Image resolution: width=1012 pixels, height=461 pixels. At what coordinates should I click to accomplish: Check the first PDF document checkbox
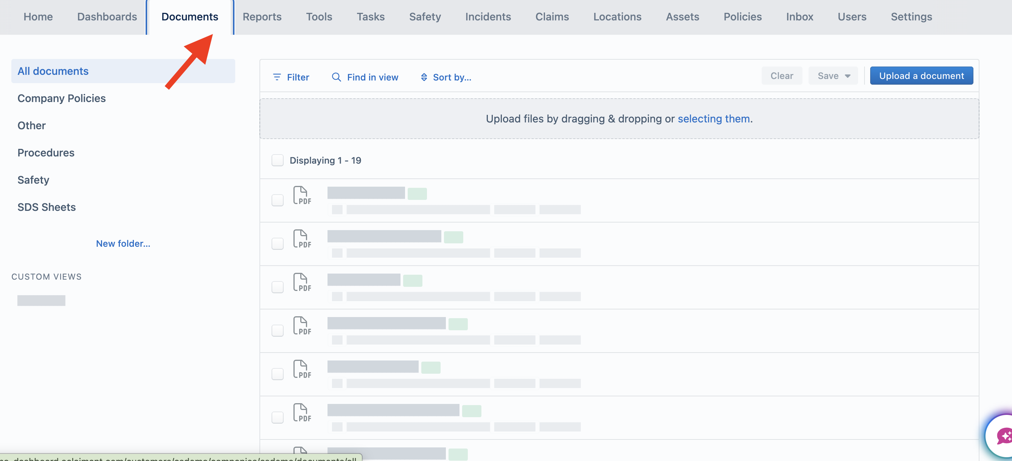pos(277,200)
